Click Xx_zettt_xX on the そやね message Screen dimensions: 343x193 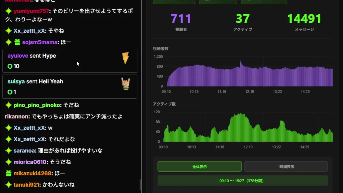(x=29, y=31)
